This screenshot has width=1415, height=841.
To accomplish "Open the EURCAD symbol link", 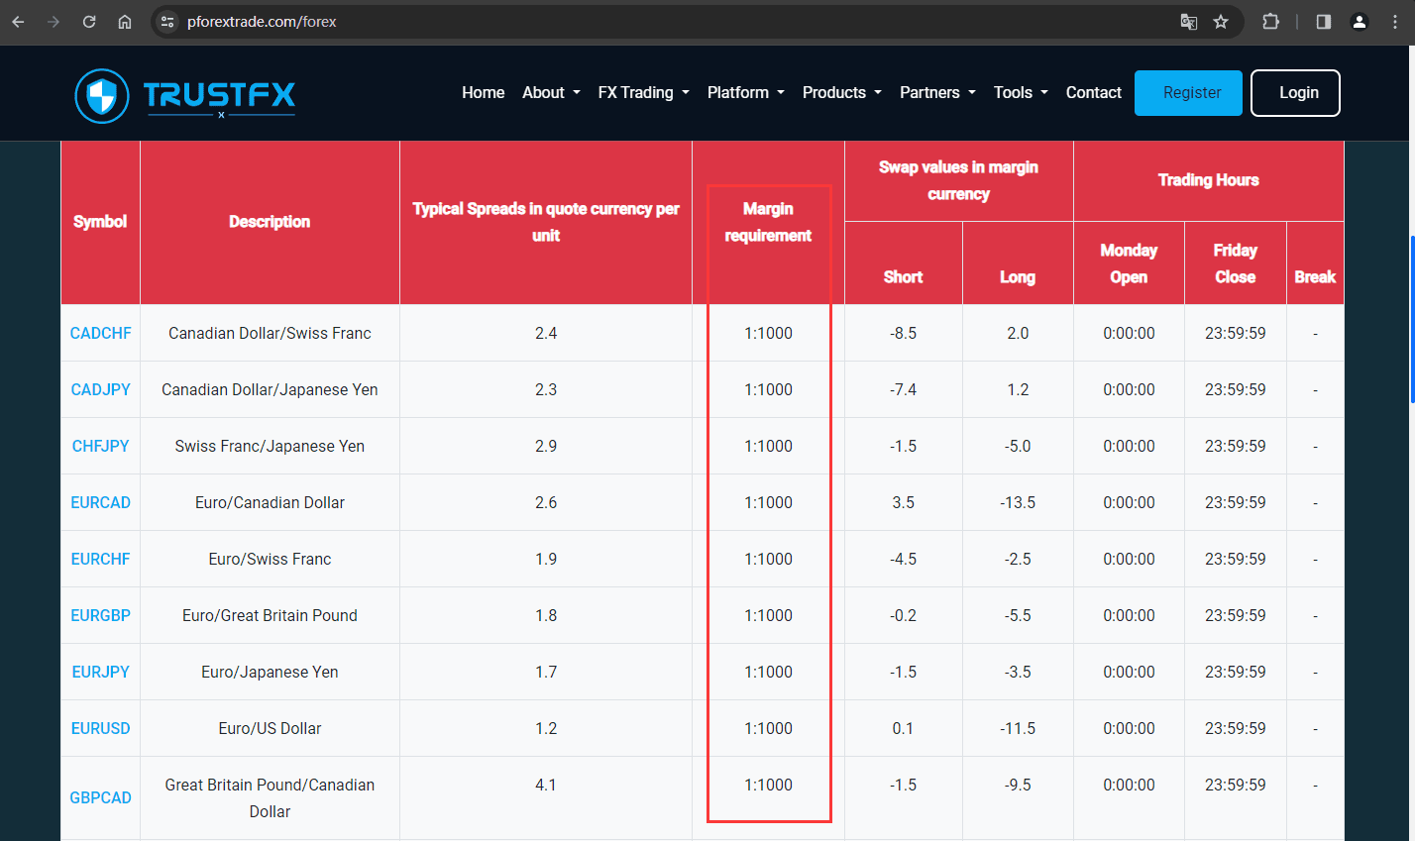I will tap(100, 502).
